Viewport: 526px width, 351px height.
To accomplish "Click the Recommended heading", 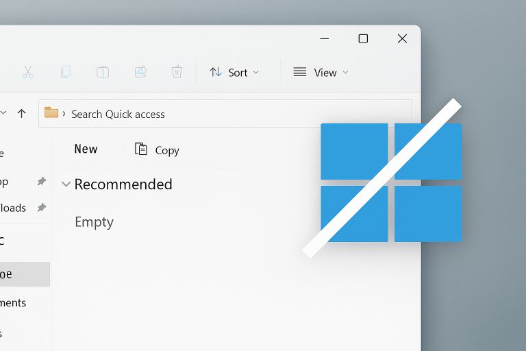I will 123,184.
